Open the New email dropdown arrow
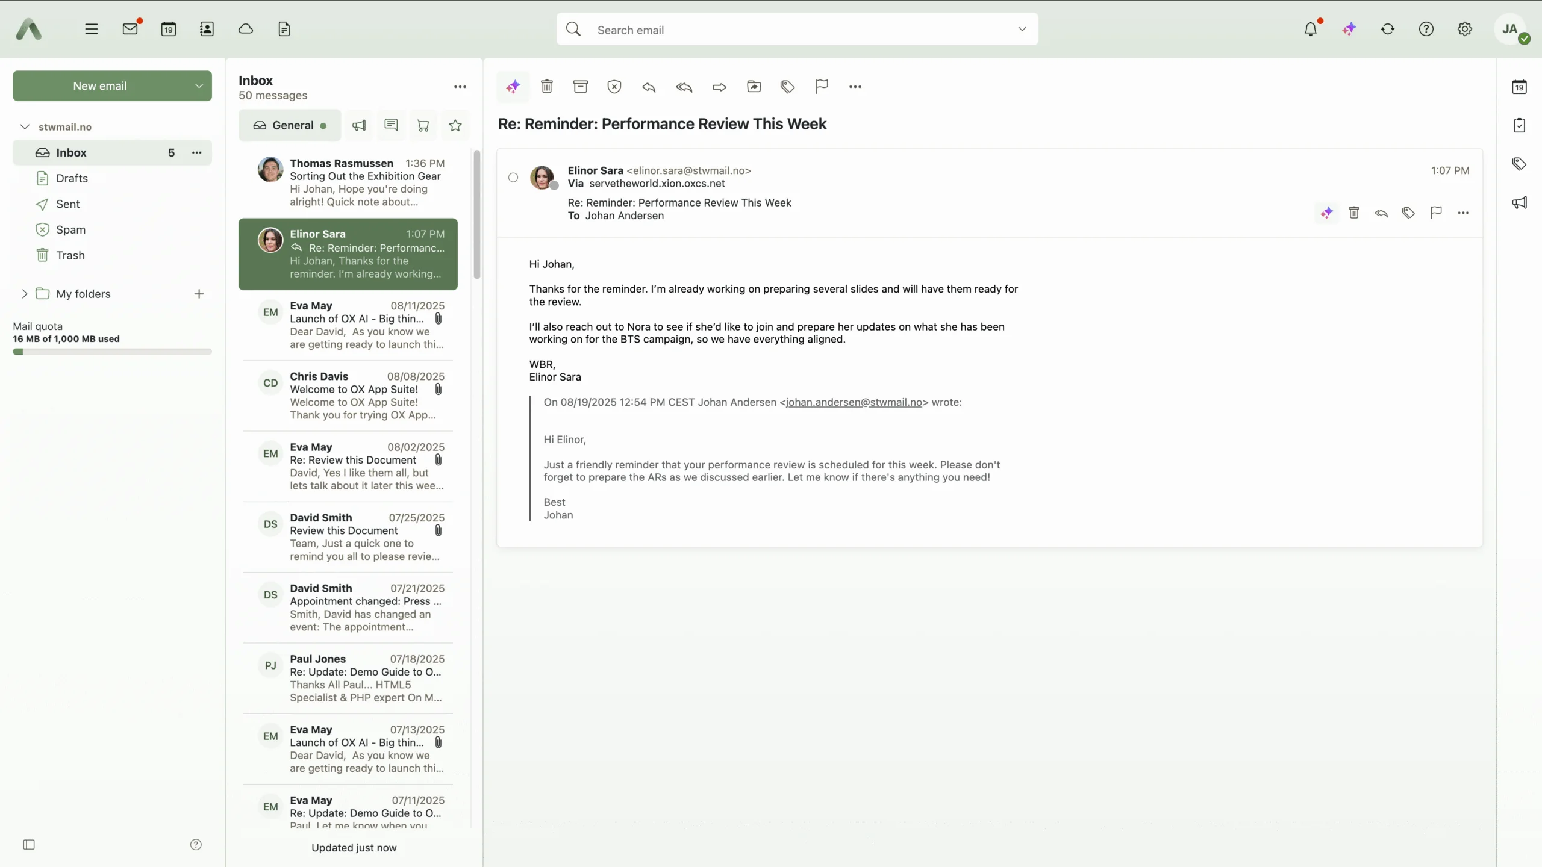The height and width of the screenshot is (867, 1542). click(199, 86)
